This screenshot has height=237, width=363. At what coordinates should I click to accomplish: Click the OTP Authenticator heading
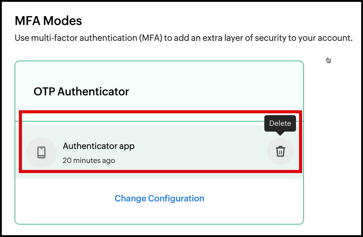pos(81,91)
